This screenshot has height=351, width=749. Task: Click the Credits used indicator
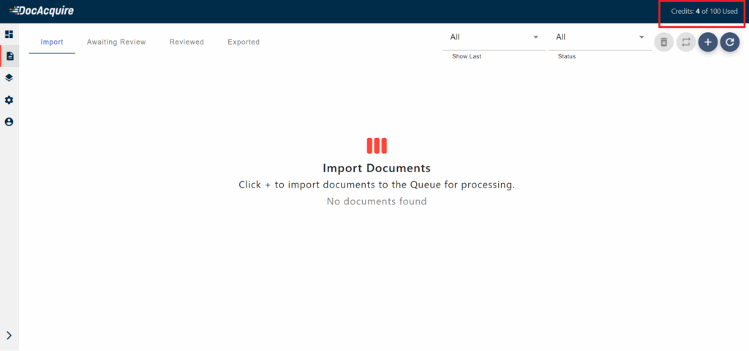tap(704, 12)
